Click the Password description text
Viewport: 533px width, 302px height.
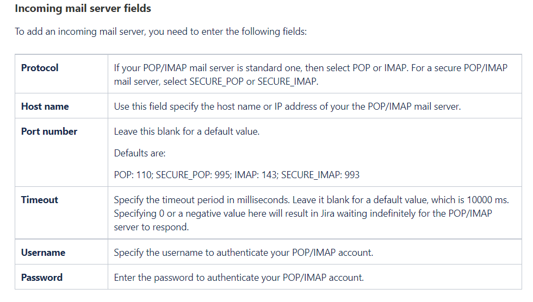239,278
